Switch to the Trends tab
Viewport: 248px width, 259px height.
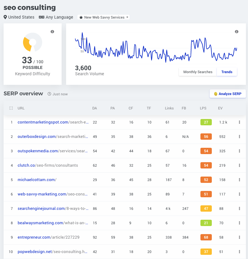pos(227,72)
